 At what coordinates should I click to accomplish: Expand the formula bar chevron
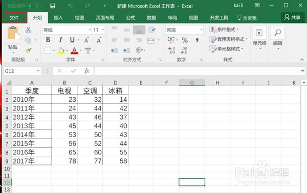(303, 71)
